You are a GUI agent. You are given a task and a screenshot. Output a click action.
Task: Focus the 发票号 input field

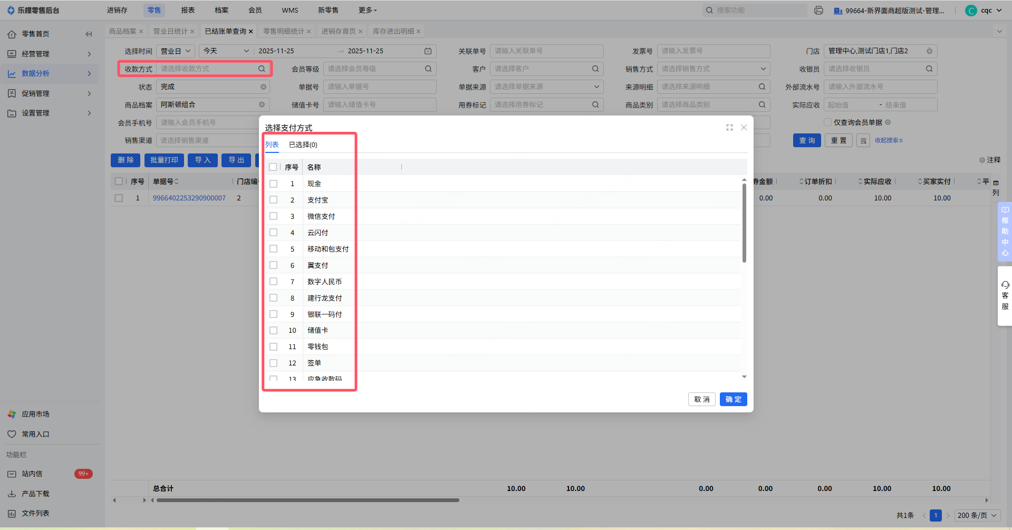click(x=714, y=51)
